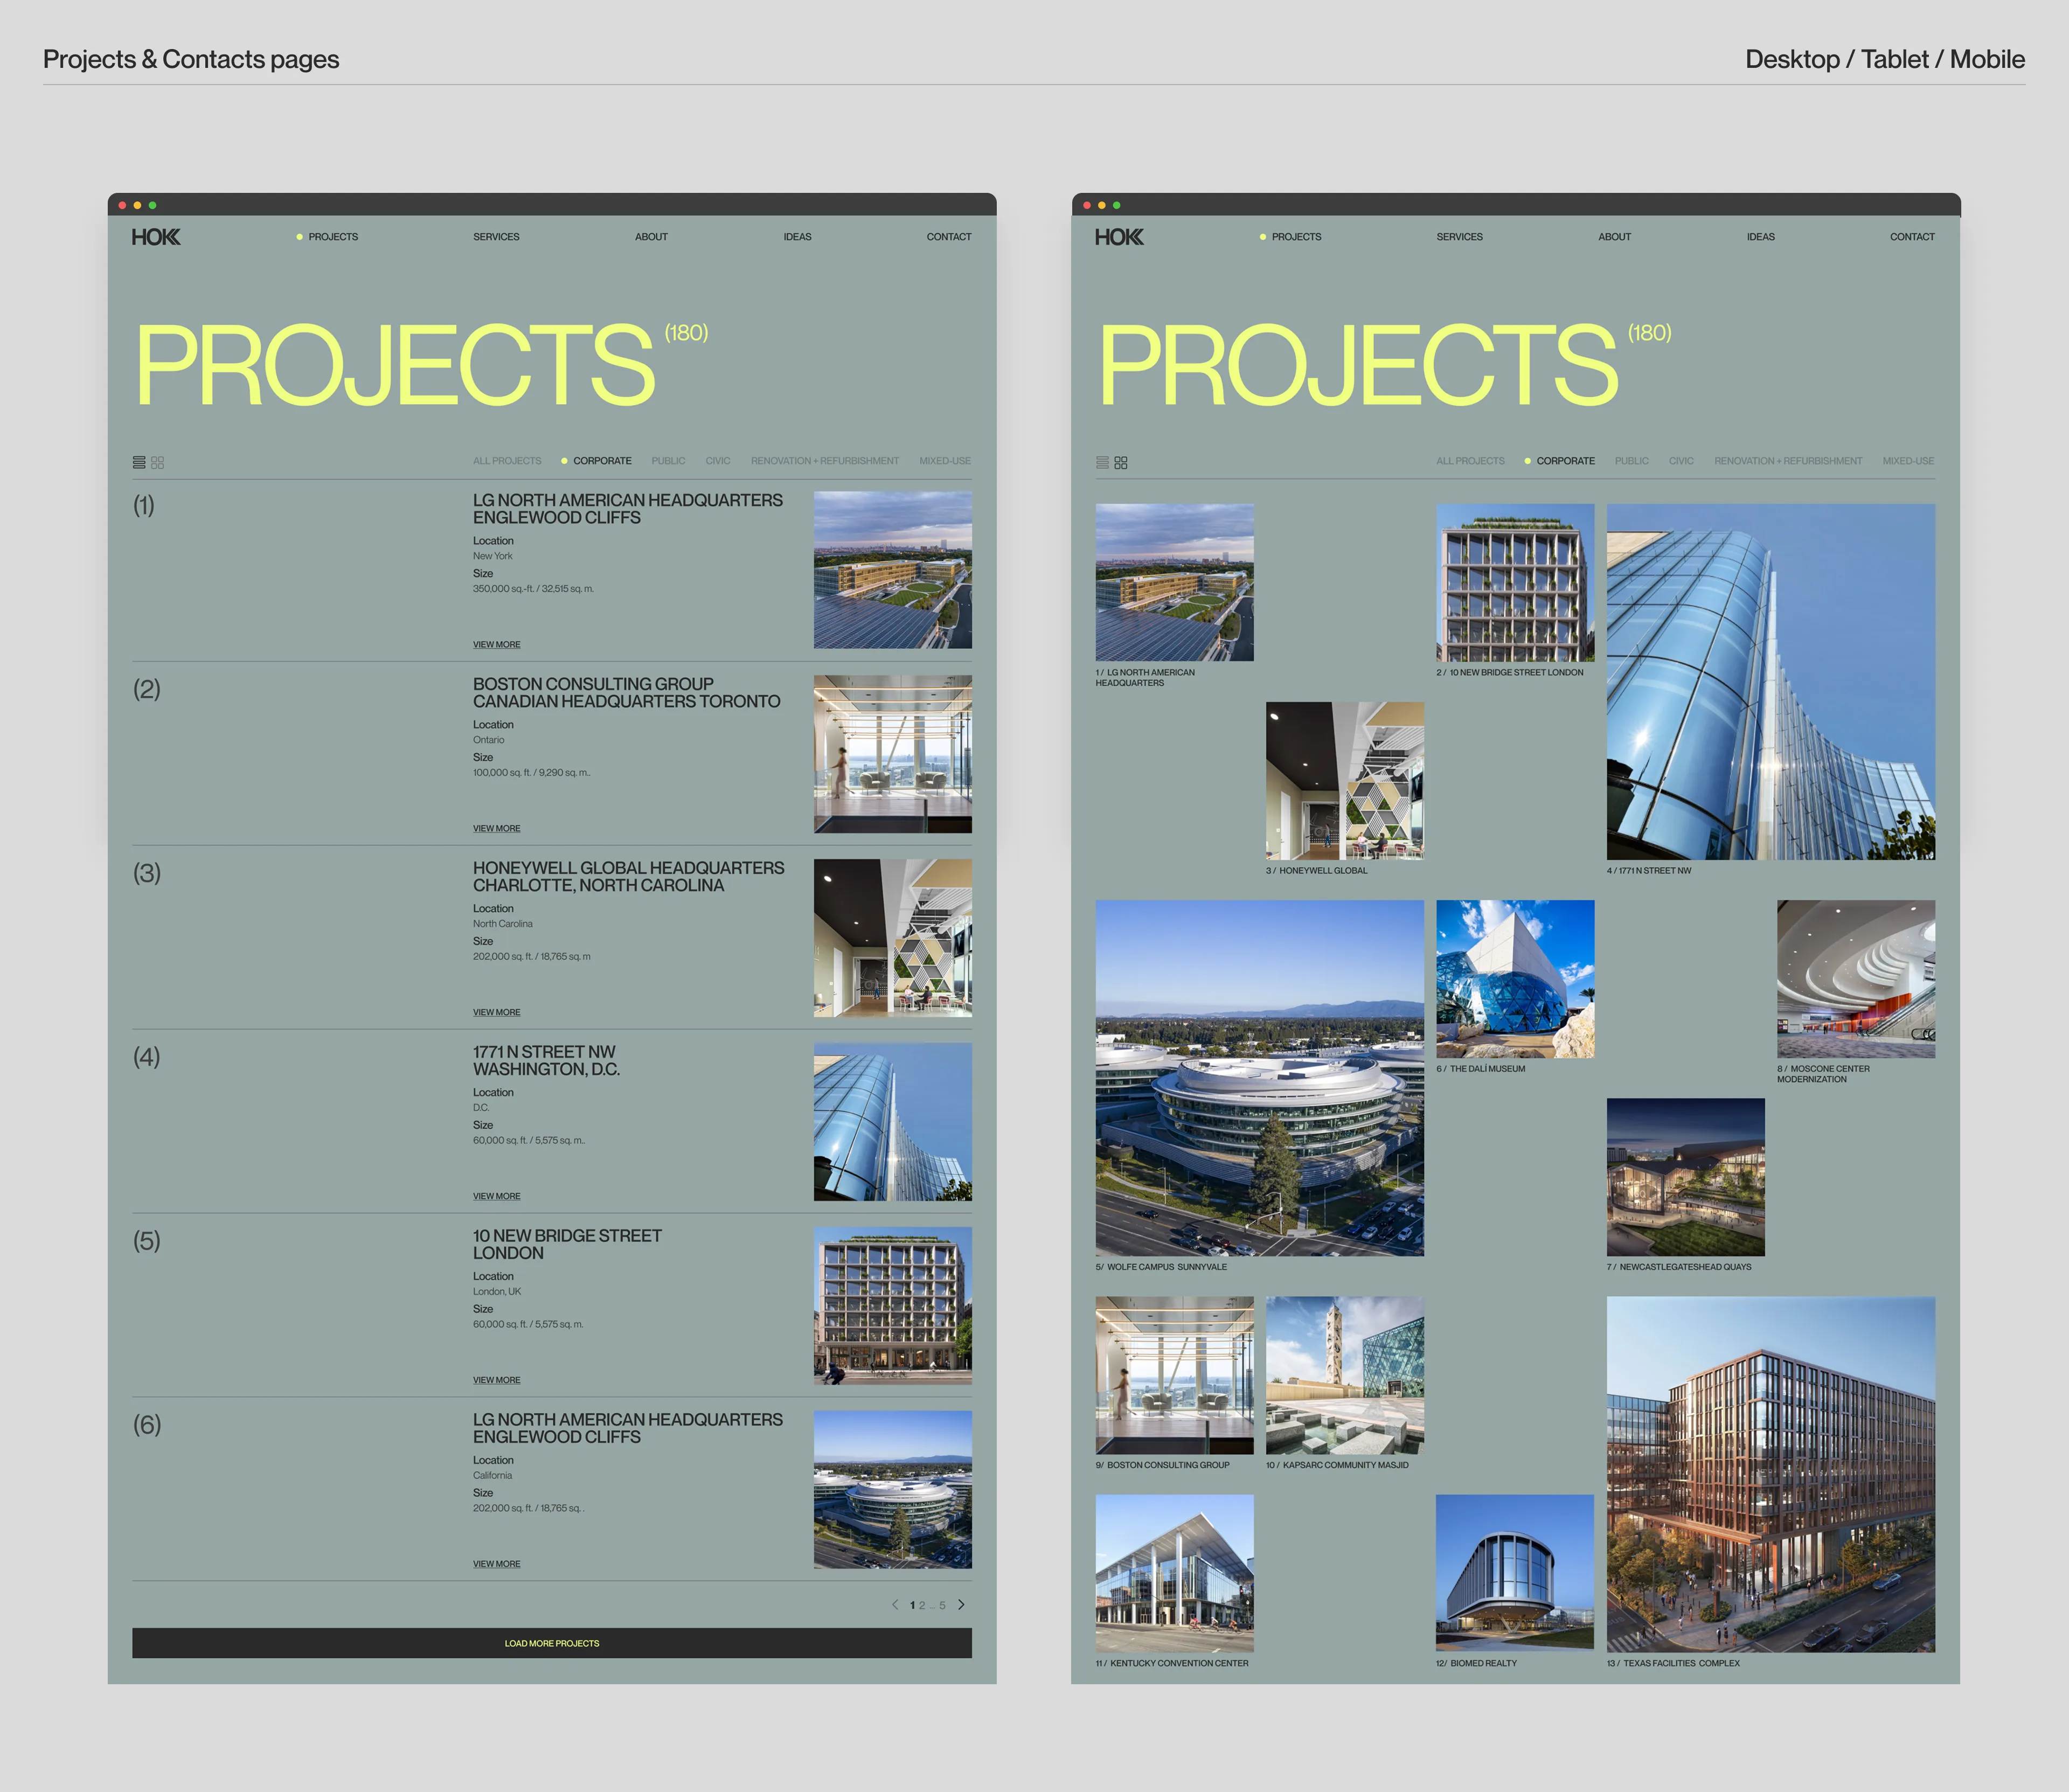This screenshot has width=2069, height=1792.
Task: Filter by All Projects in the right window
Action: coord(1470,461)
